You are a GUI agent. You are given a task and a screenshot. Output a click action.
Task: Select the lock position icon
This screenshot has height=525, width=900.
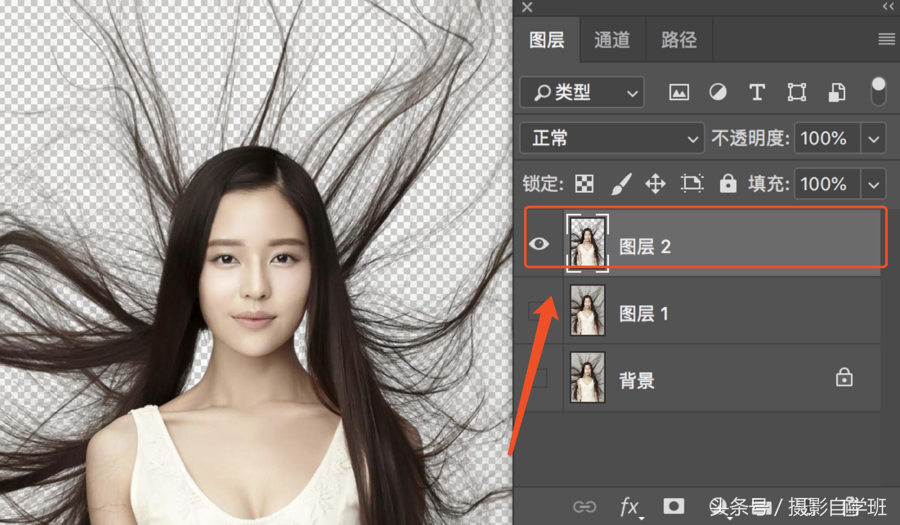[x=655, y=184]
